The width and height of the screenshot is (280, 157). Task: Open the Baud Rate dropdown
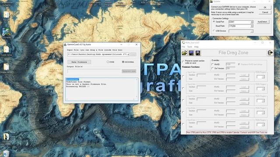(x=252, y=26)
